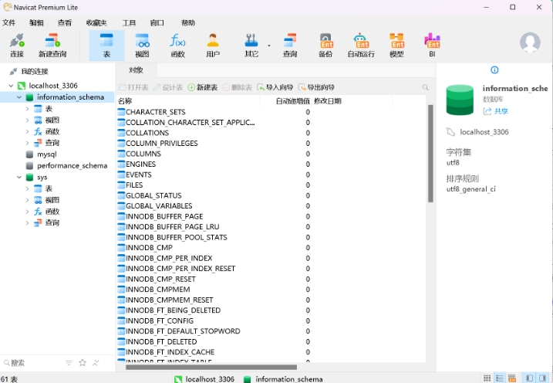Open the Window (窗口) menu
553x383 pixels.
157,22
